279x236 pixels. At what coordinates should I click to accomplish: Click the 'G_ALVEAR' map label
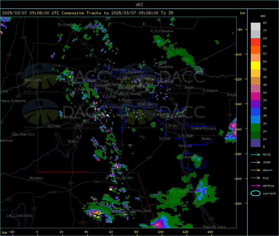tap(185, 136)
